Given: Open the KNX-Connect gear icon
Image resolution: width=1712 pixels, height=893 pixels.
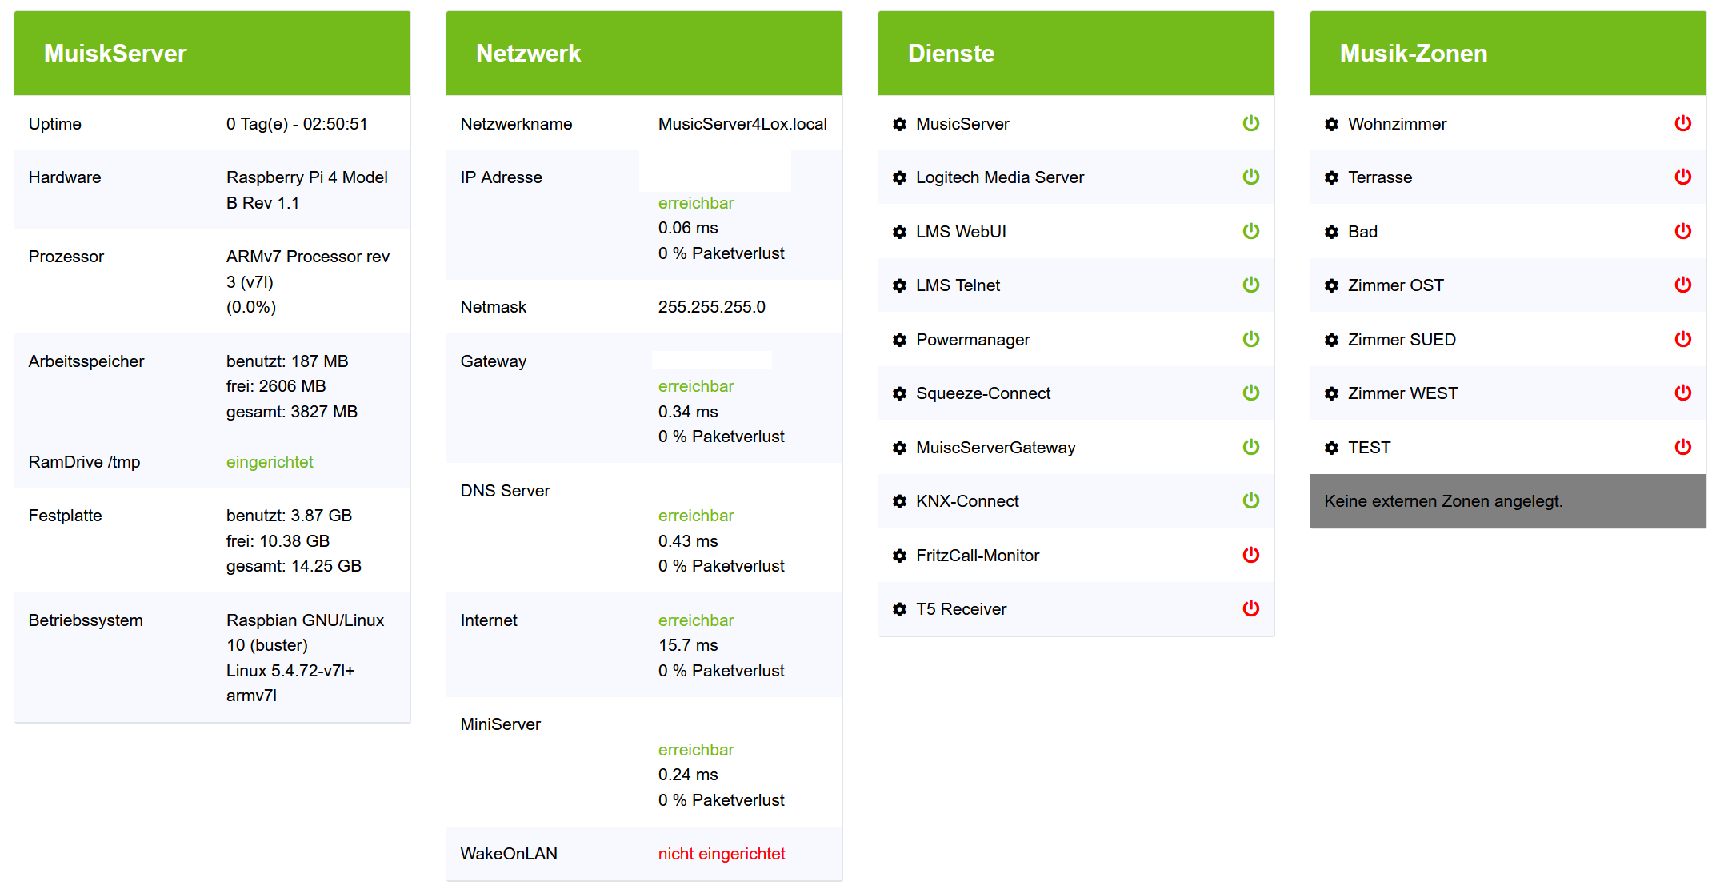Looking at the screenshot, I should [x=899, y=501].
